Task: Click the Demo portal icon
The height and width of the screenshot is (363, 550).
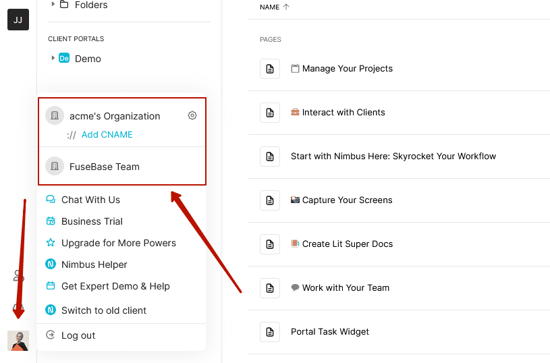Action: coord(64,59)
